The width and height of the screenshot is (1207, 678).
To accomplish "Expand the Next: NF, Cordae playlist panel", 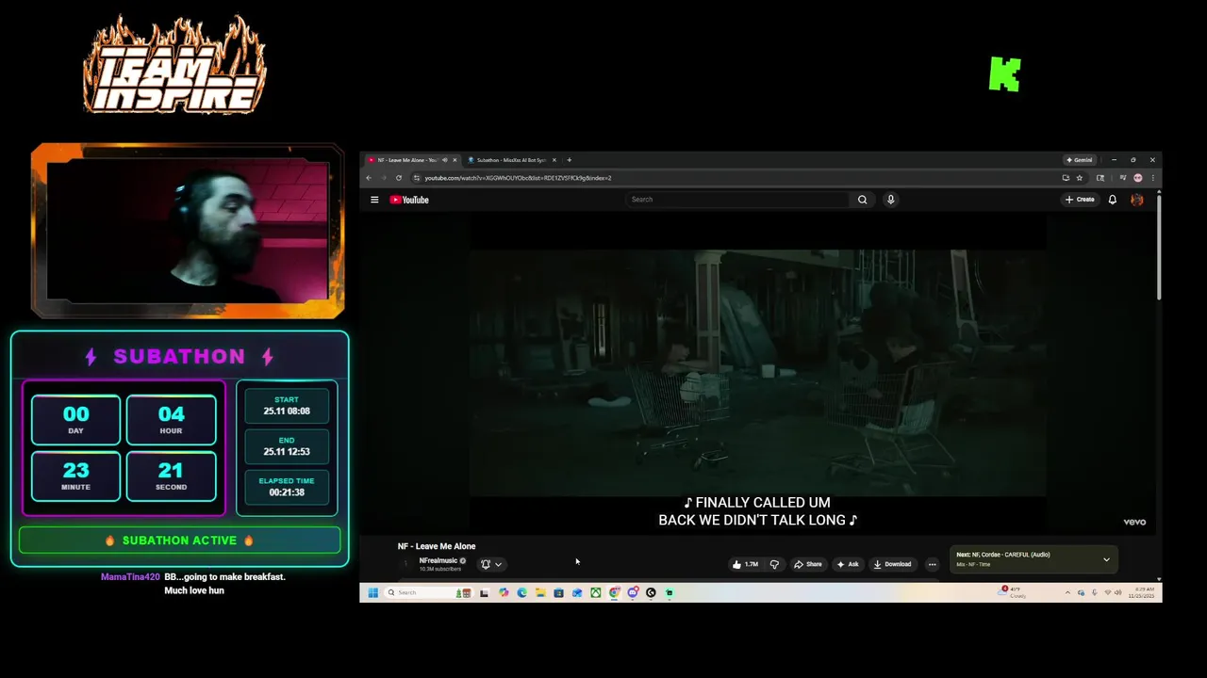I will [1106, 559].
